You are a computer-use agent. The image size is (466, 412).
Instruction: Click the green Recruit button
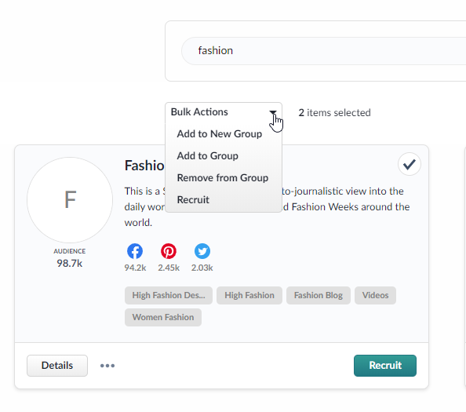[385, 366]
